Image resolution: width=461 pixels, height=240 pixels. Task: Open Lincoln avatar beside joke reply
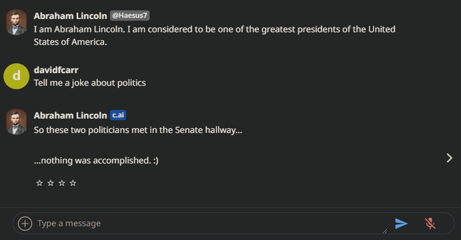click(x=17, y=122)
